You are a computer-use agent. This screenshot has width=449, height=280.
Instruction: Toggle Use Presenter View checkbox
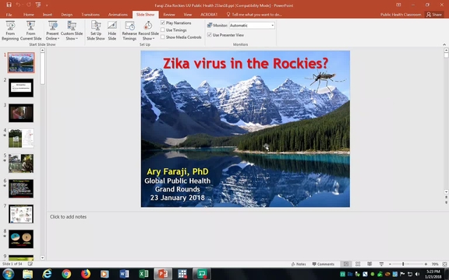[210, 35]
